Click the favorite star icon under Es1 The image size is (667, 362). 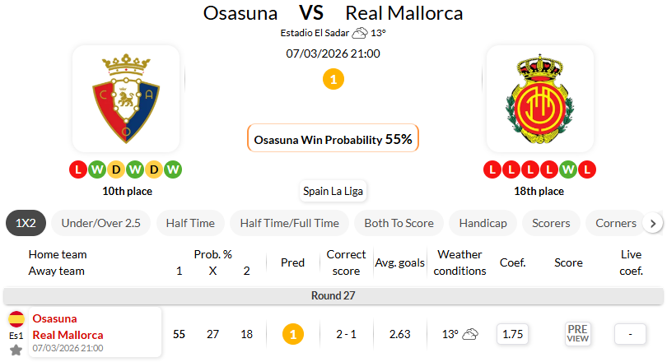point(16,350)
